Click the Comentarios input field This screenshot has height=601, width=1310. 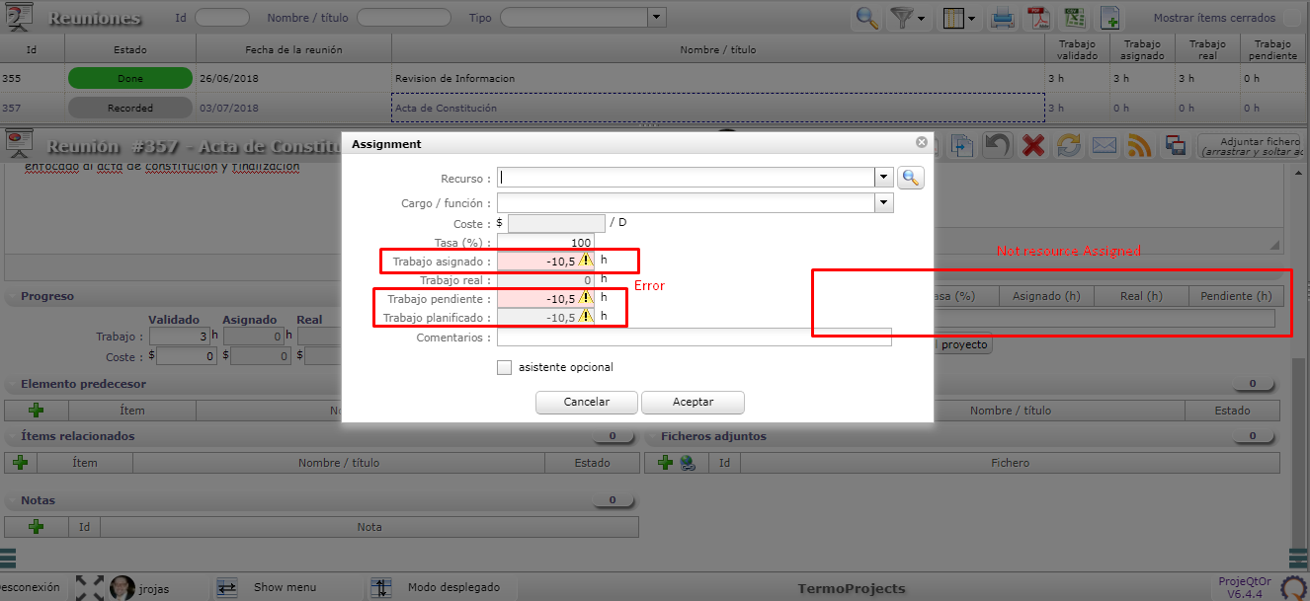(694, 338)
